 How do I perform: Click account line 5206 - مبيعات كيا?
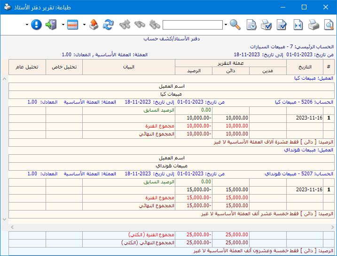[x=304, y=102]
